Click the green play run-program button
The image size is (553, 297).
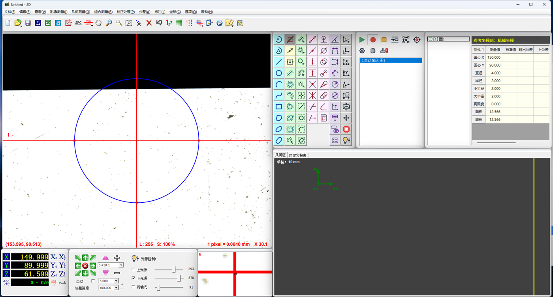pyautogui.click(x=362, y=40)
